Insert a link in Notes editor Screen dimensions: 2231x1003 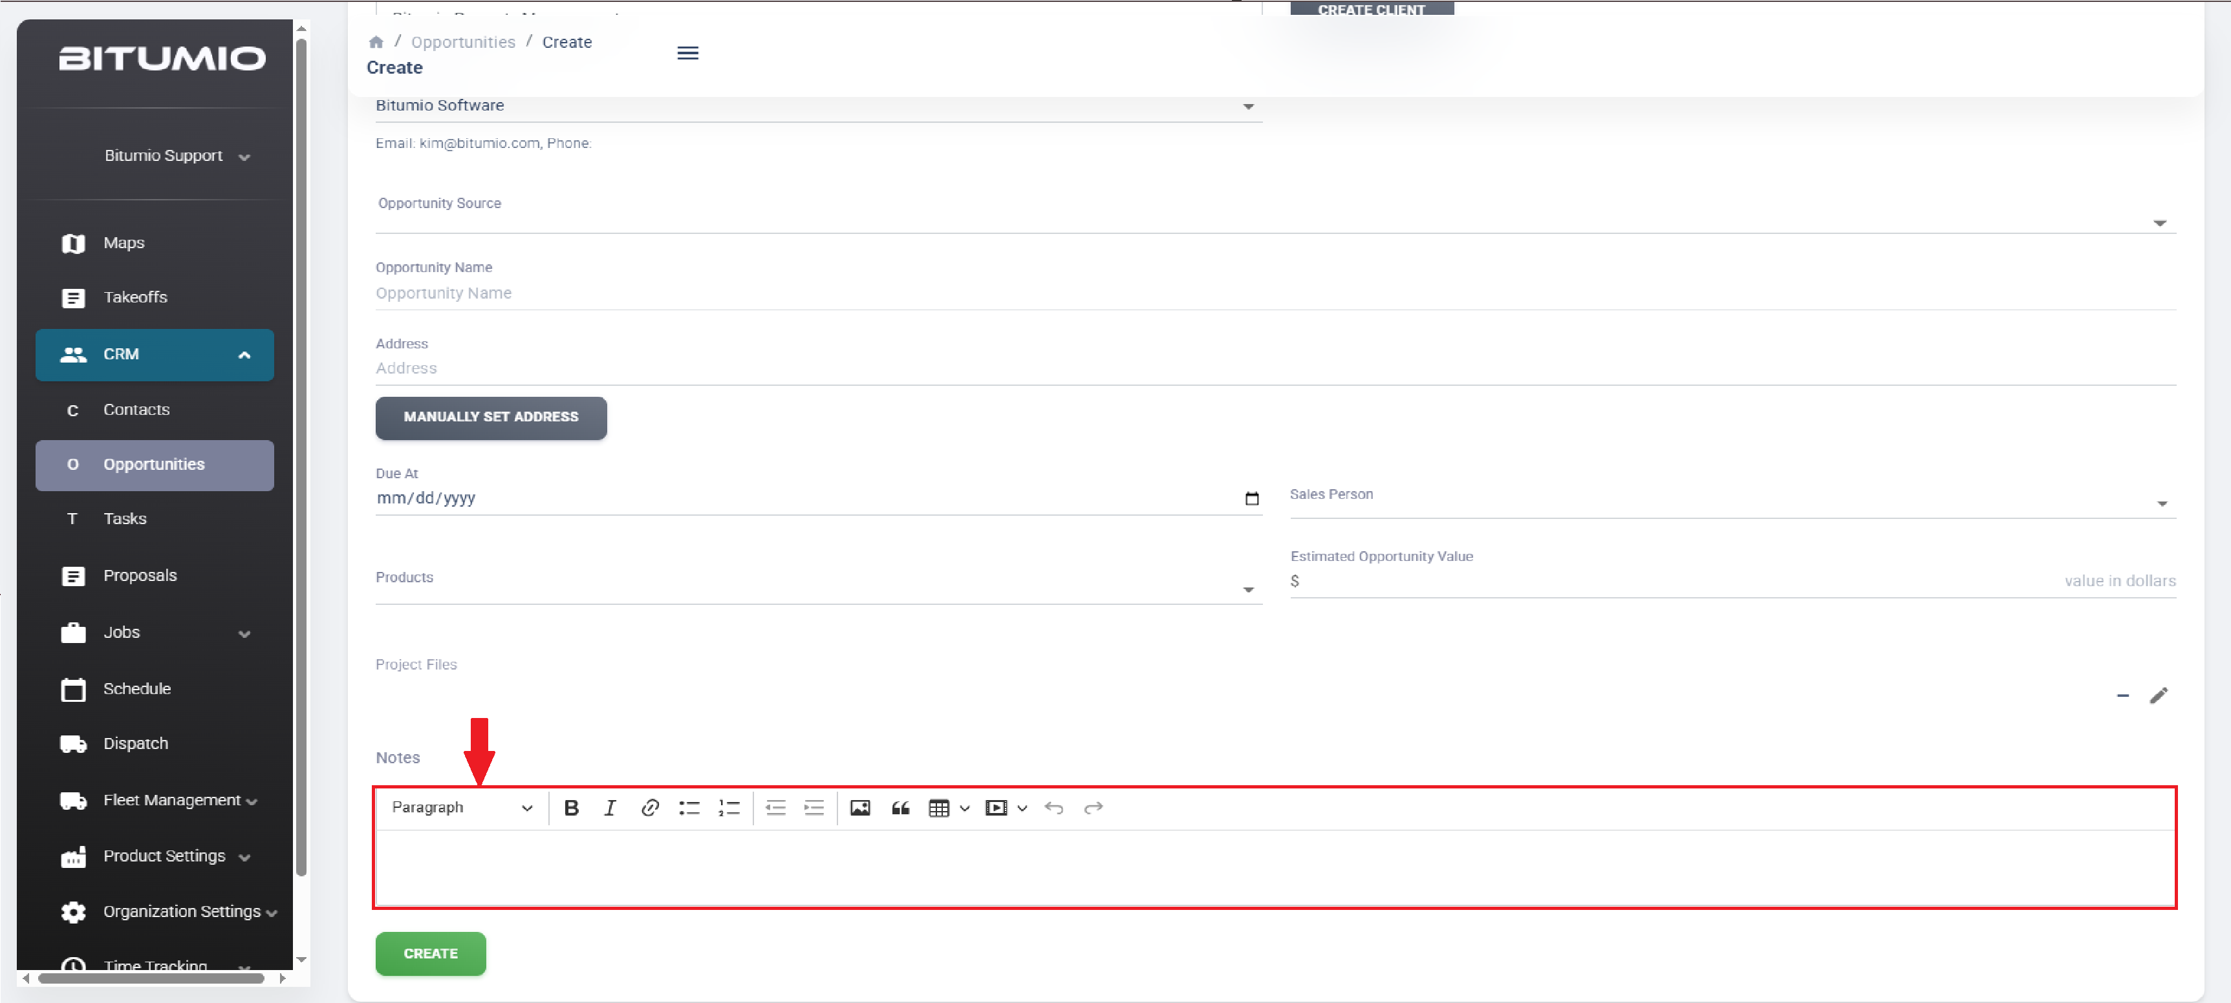(649, 808)
